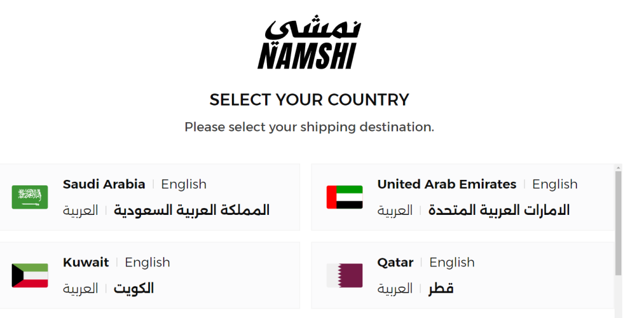This screenshot has width=630, height=318.
Task: Choose English for United Arab Emirates
Action: point(554,184)
